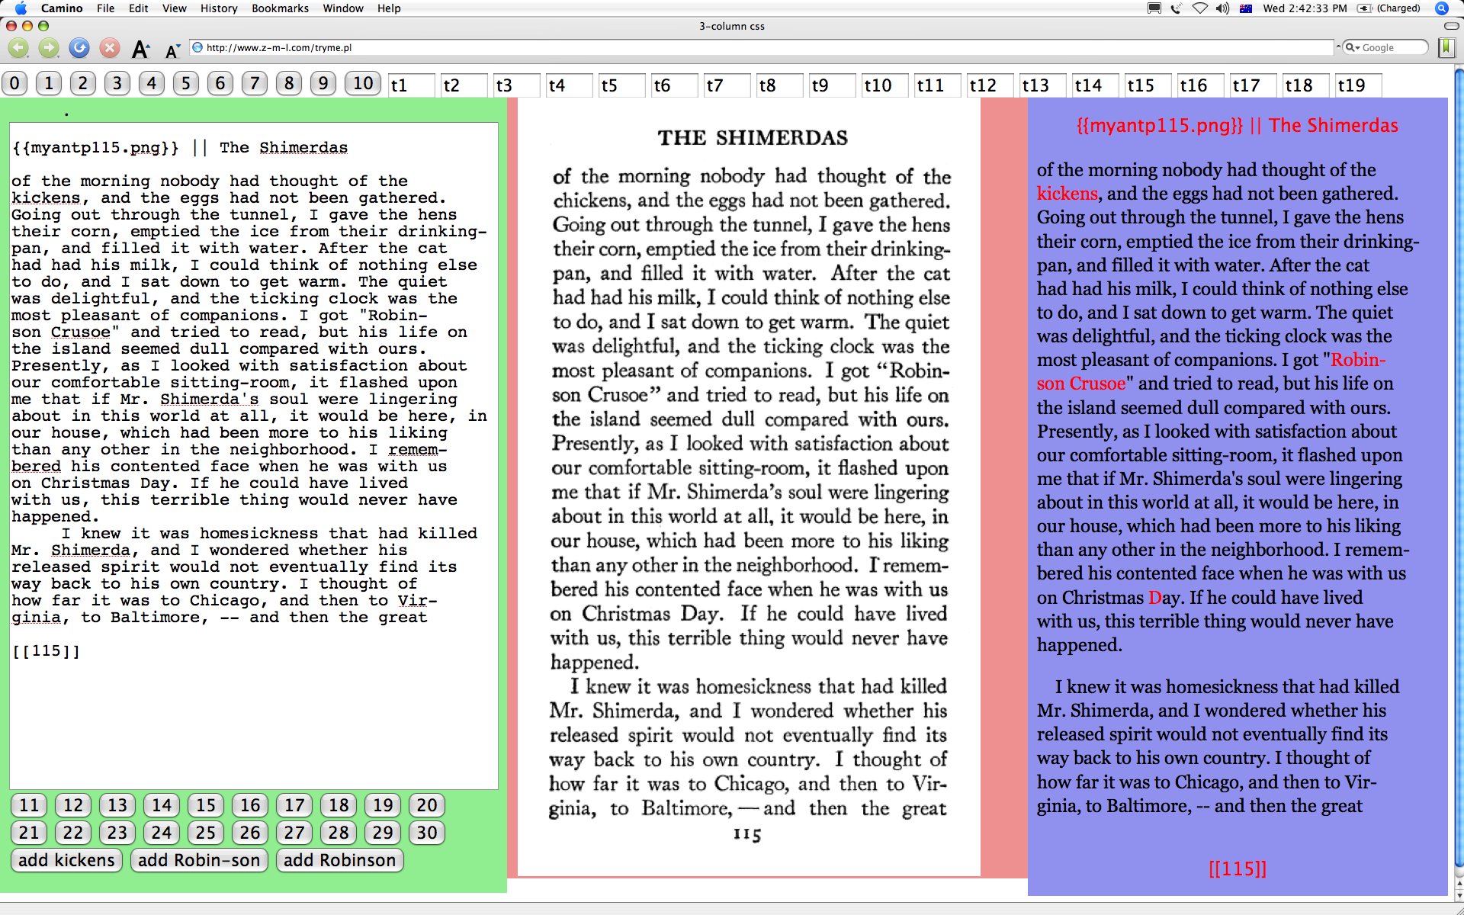Viewport: 1464px width, 915px height.
Task: Click the Google search magnifier dropdown
Action: pos(1351,47)
